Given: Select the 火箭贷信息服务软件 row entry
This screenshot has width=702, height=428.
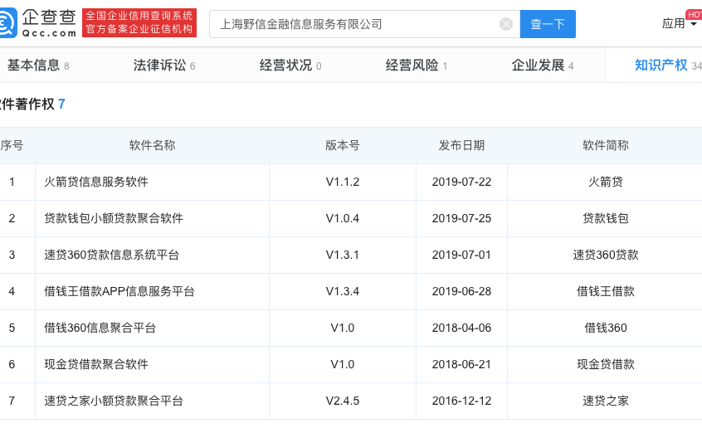Looking at the screenshot, I should click(x=96, y=182).
